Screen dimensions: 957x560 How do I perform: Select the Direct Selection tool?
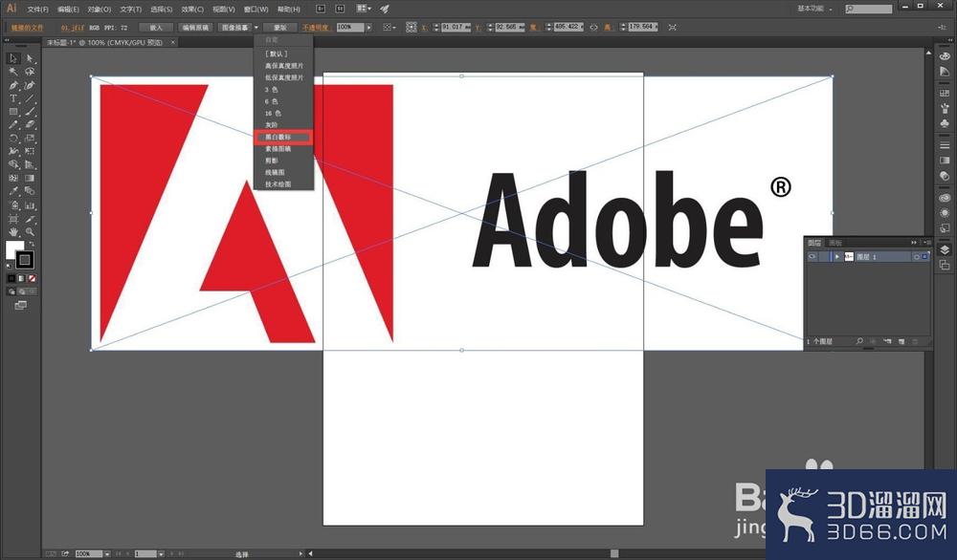tap(30, 58)
